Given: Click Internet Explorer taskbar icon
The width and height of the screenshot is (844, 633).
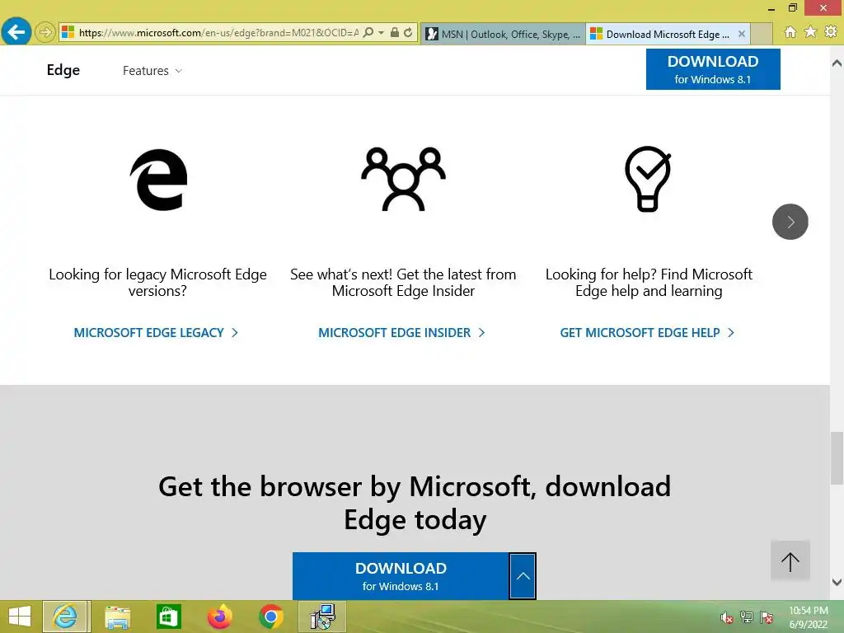Looking at the screenshot, I should tap(64, 617).
